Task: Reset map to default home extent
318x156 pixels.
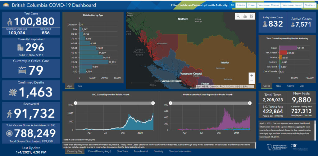Action: point(245,16)
